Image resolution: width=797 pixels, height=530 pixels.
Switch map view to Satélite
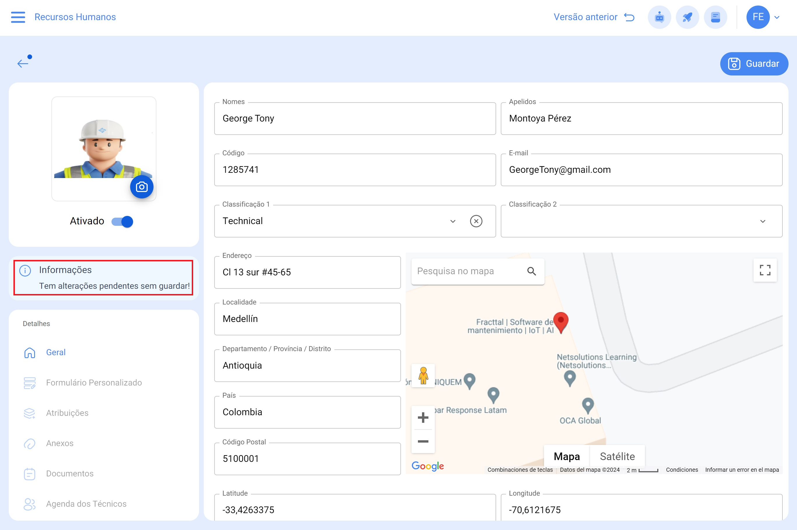tap(617, 456)
